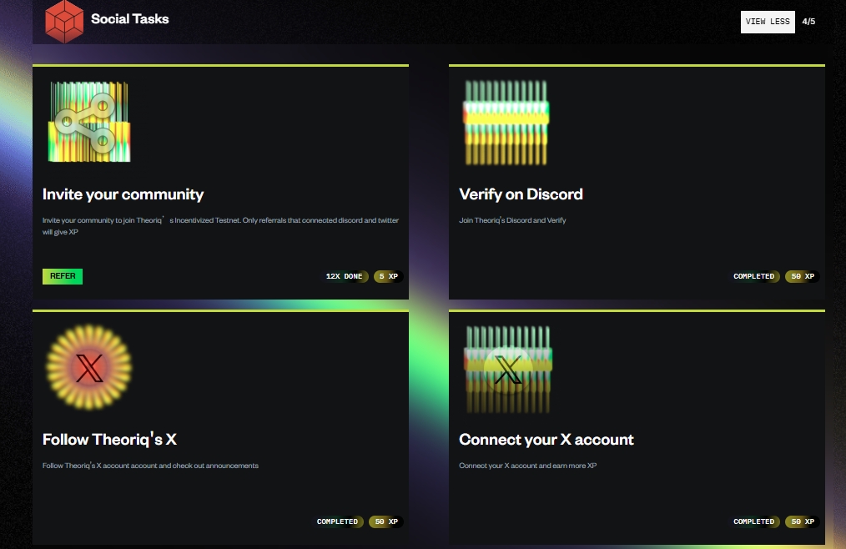This screenshot has width=846, height=549.
Task: Click the Invite referral description text
Action: tap(220, 226)
